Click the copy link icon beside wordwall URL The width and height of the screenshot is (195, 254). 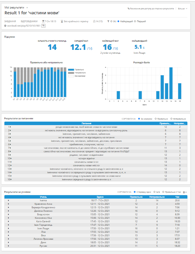(x=43, y=26)
